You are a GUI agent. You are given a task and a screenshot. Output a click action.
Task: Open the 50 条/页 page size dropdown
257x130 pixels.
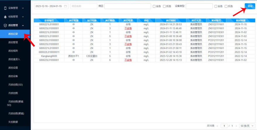coord(247,126)
